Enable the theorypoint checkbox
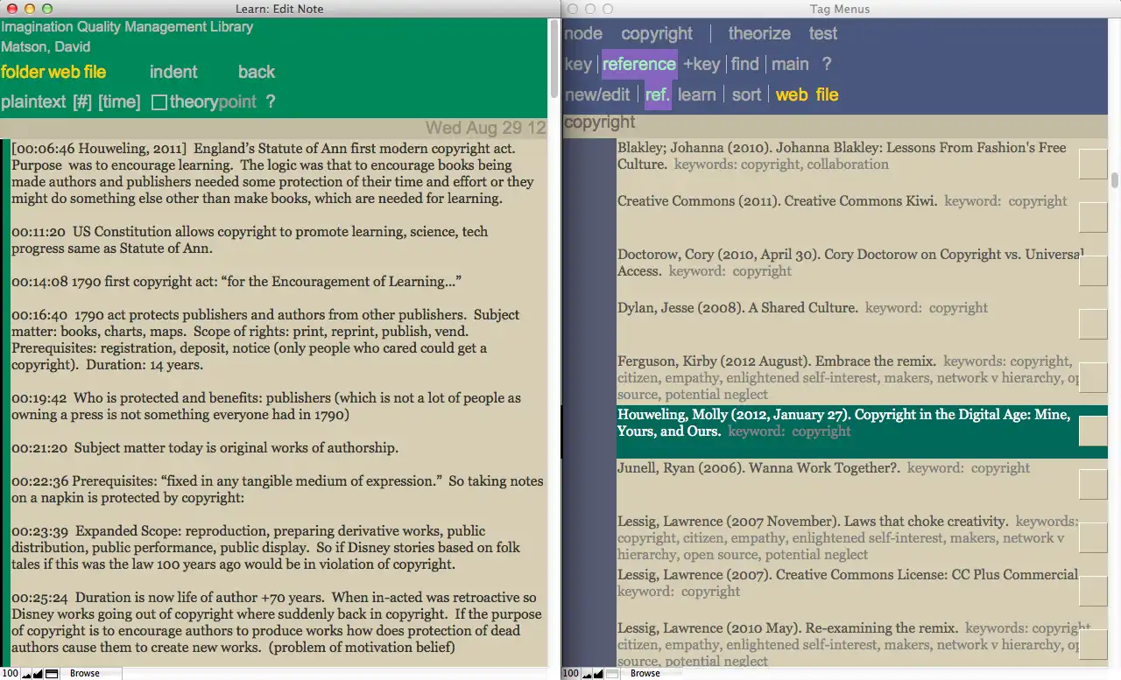This screenshot has width=1121, height=680. pos(159,102)
